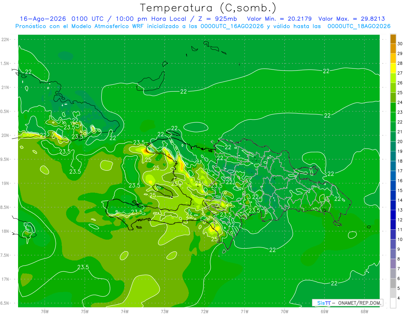Click the 75W longitude axis label
The height and width of the screenshot is (316, 409).
85,311
